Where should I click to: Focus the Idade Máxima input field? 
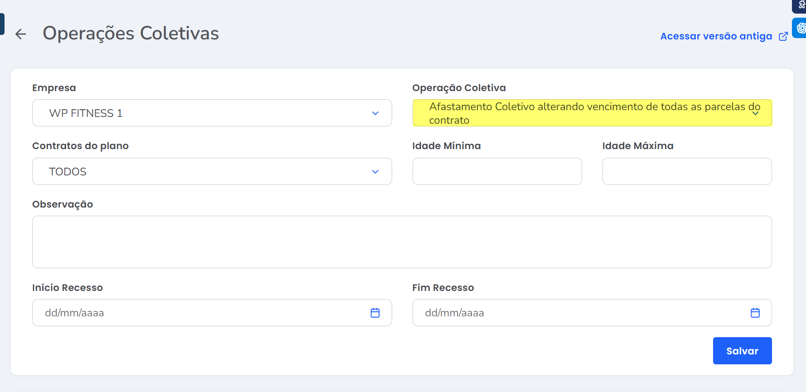click(x=686, y=171)
